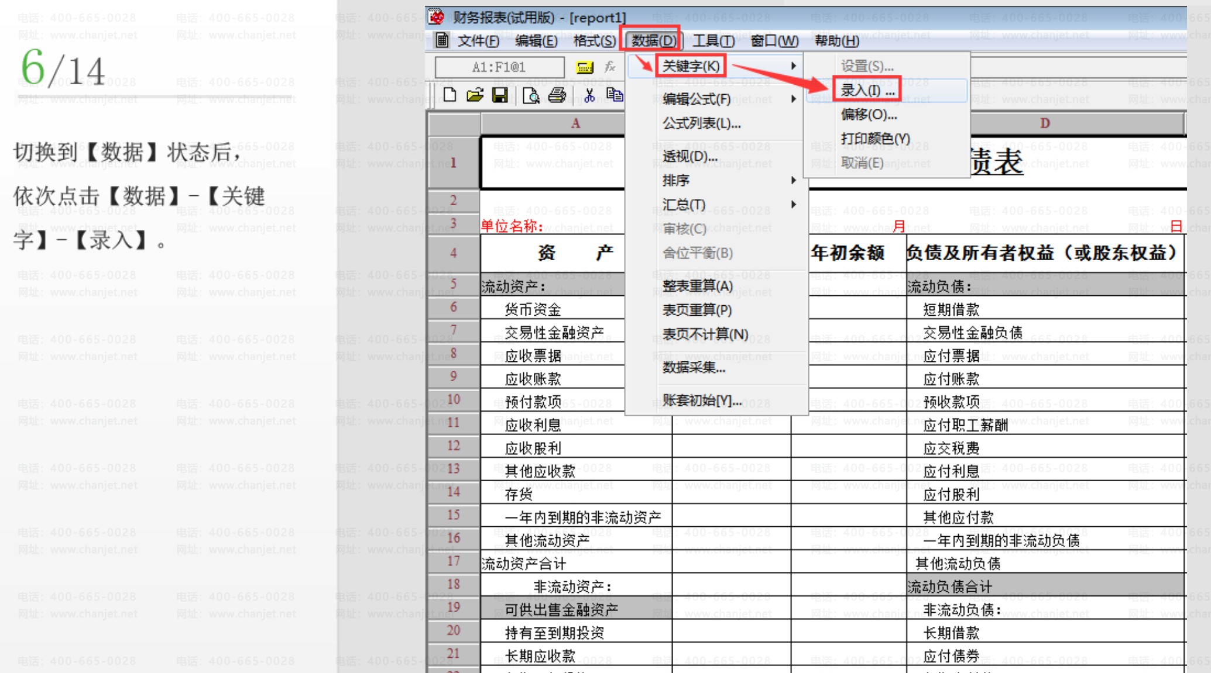Expand the 汇总(T) submenu
1211x673 pixels.
[x=793, y=205]
